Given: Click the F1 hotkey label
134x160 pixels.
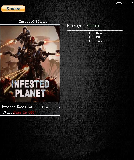Looking at the screenshot, I should coord(71,33).
